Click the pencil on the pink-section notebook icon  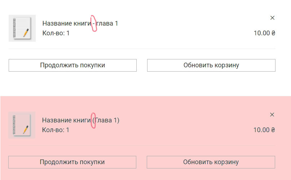(x=26, y=129)
